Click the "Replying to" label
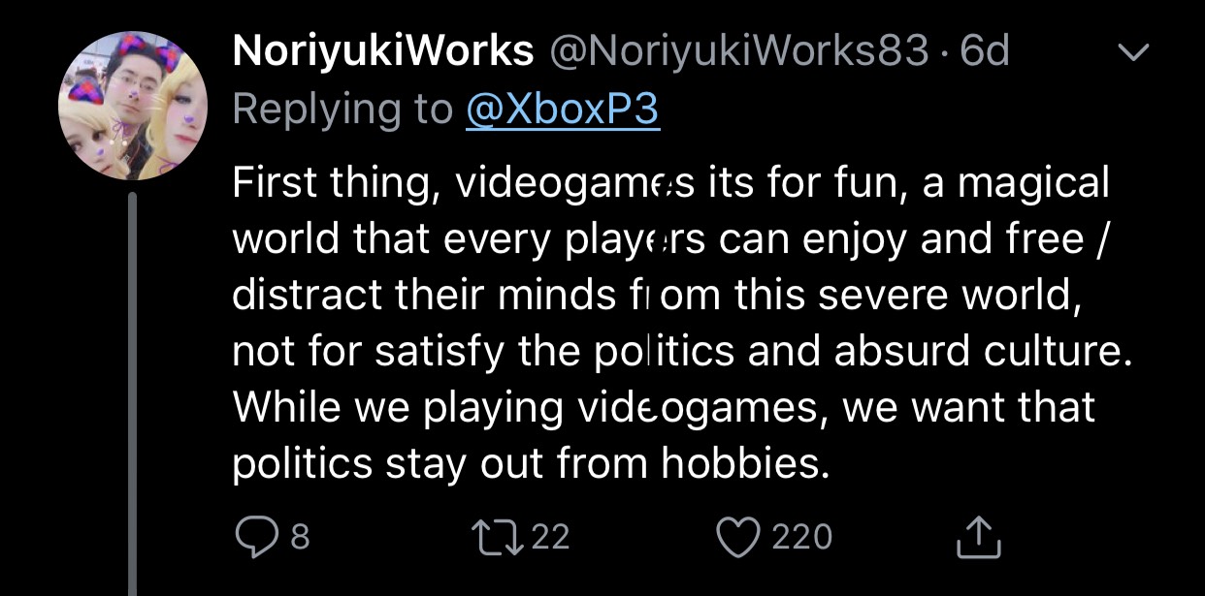The image size is (1205, 596). [342, 110]
